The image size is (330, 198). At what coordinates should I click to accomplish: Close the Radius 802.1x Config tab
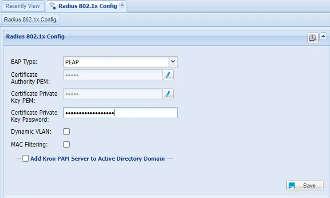(x=122, y=4)
